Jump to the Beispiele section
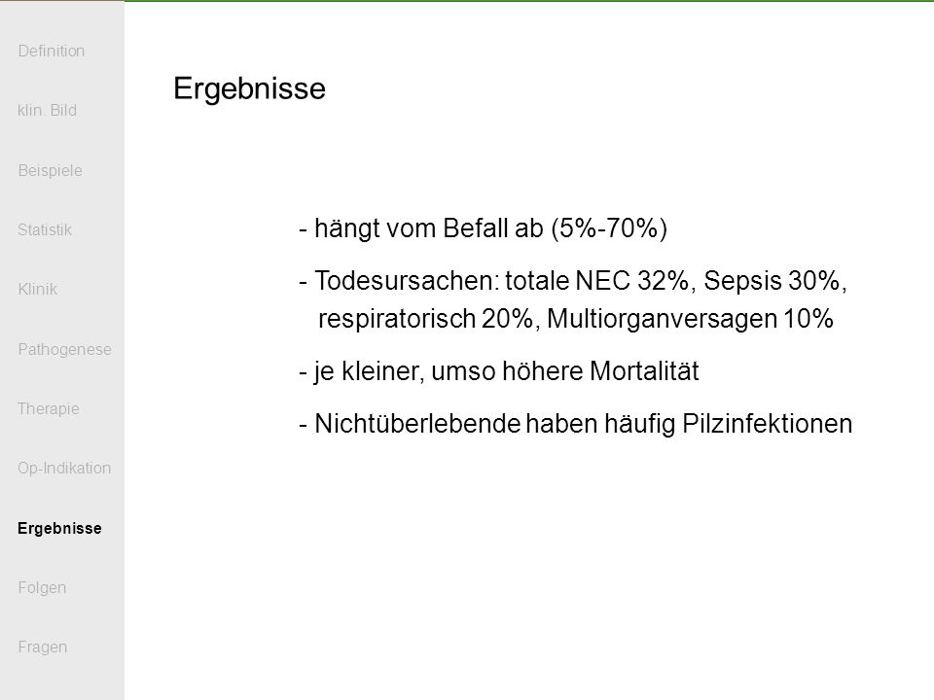The image size is (934, 700). (x=50, y=171)
